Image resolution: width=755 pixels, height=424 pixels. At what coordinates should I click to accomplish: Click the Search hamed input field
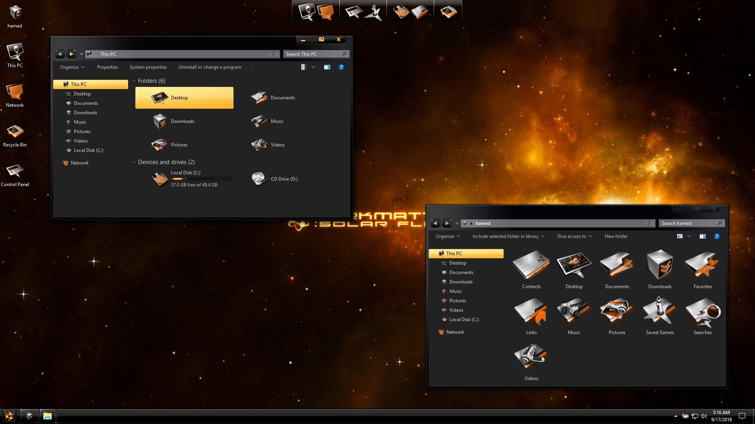(x=688, y=223)
